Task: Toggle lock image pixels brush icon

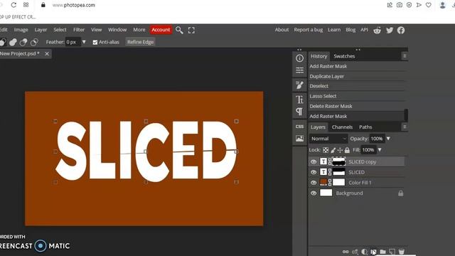Action: click(x=333, y=150)
